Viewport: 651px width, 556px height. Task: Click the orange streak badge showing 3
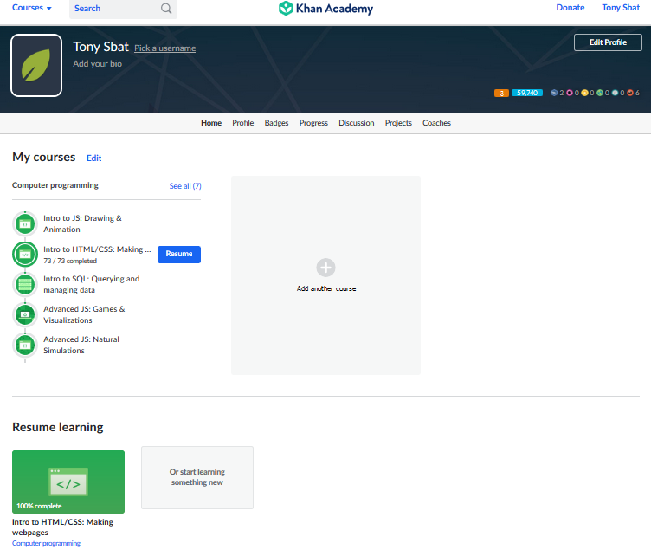501,93
